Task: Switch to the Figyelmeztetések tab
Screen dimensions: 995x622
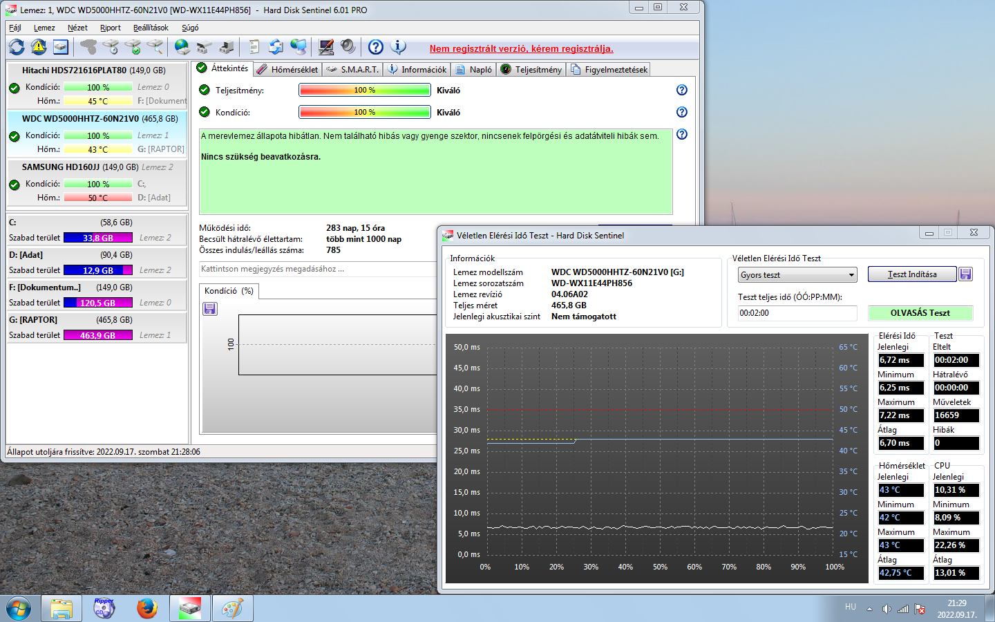Action: tap(609, 69)
